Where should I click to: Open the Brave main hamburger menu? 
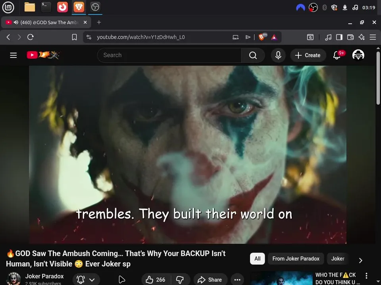373,37
